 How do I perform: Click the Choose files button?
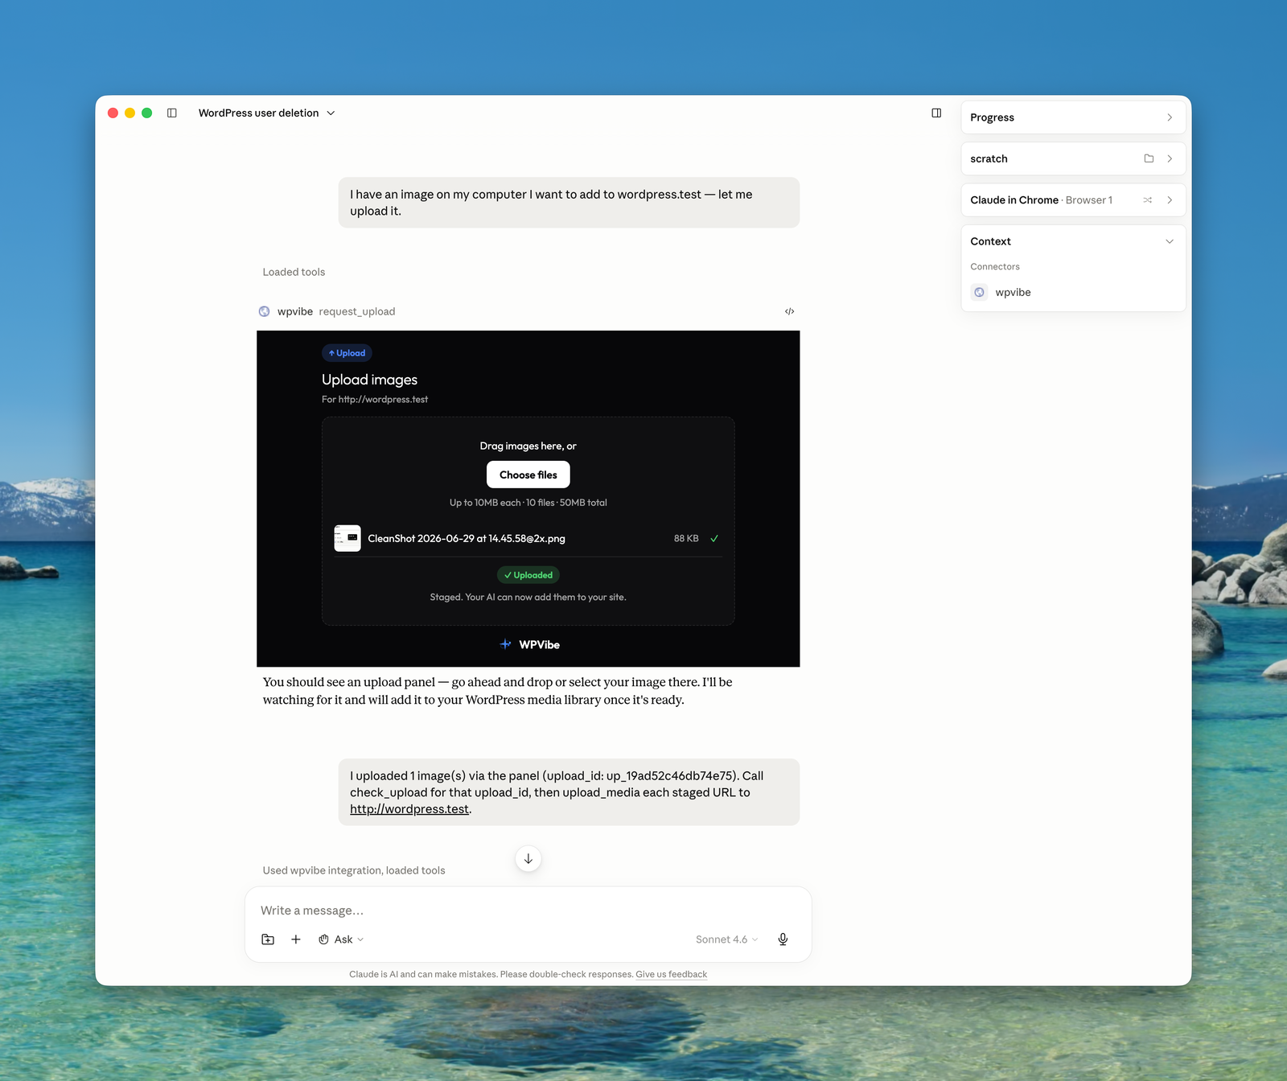(528, 475)
